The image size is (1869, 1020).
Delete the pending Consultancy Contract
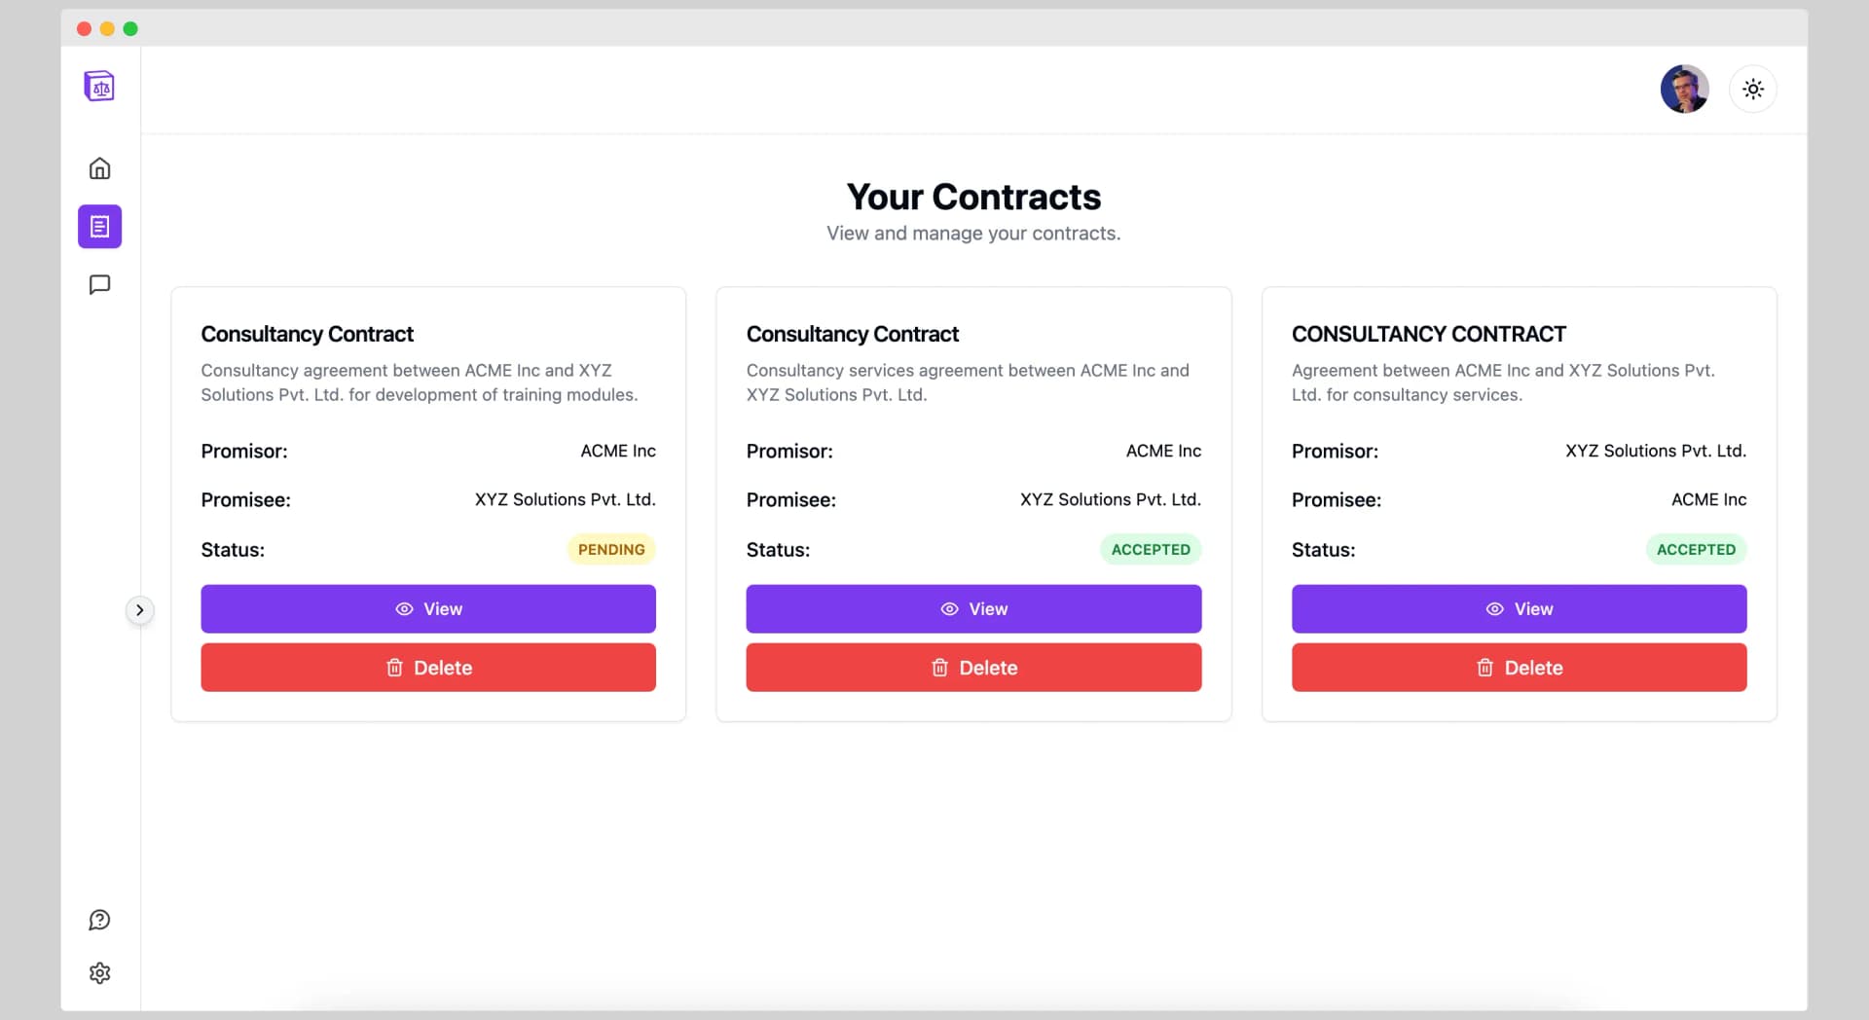click(x=428, y=668)
